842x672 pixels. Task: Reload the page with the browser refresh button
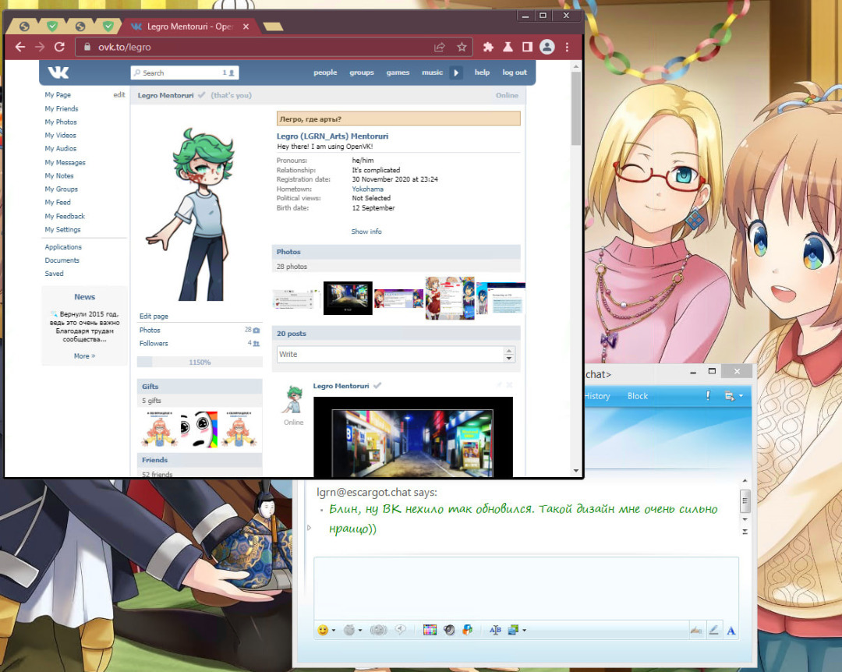tap(59, 47)
